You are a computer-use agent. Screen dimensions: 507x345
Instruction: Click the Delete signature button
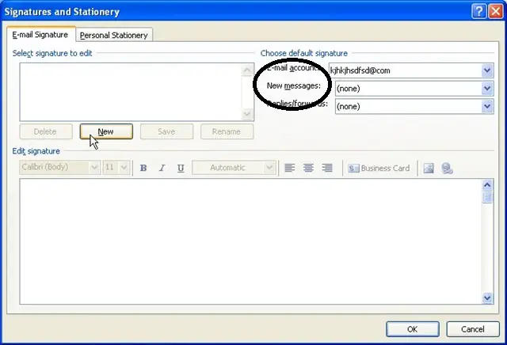pos(46,131)
